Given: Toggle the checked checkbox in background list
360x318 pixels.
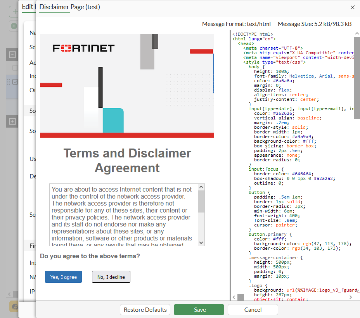Looking at the screenshot, I should [15, 82].
